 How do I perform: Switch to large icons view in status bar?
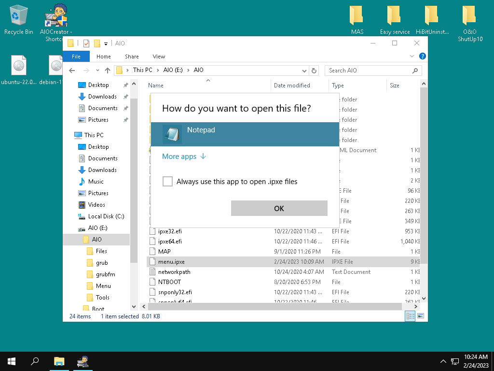point(421,316)
